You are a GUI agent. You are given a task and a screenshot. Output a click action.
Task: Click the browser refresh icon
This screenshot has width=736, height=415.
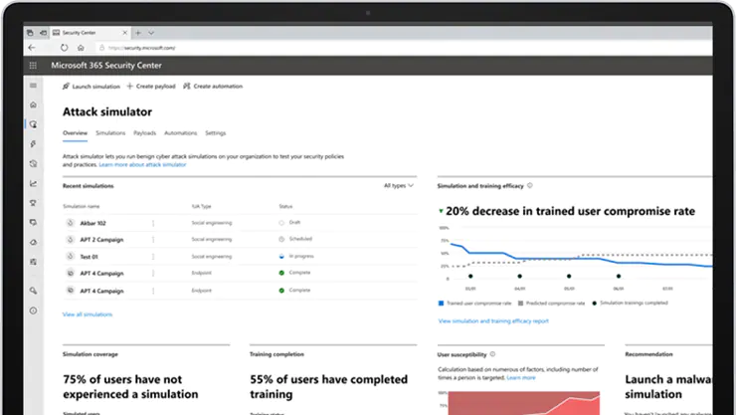(x=65, y=46)
